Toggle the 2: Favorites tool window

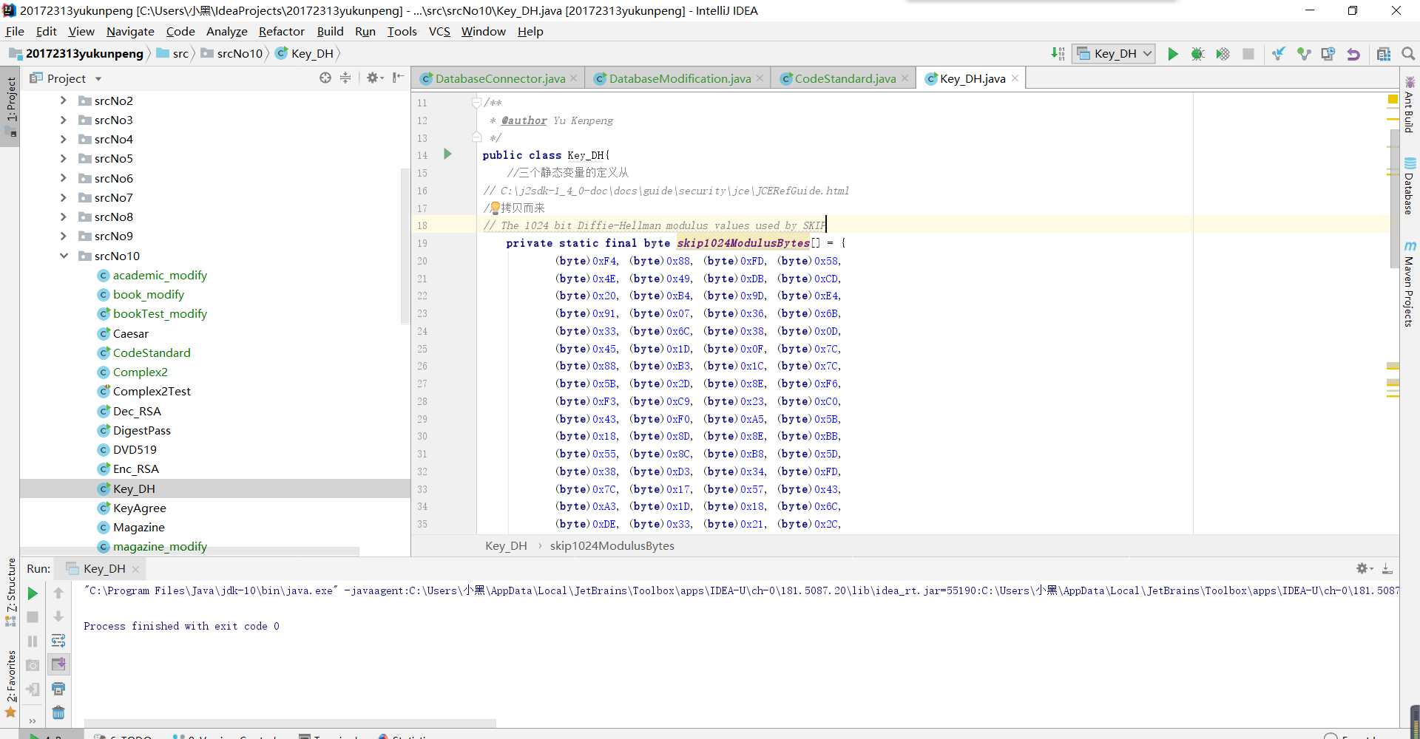(10, 684)
